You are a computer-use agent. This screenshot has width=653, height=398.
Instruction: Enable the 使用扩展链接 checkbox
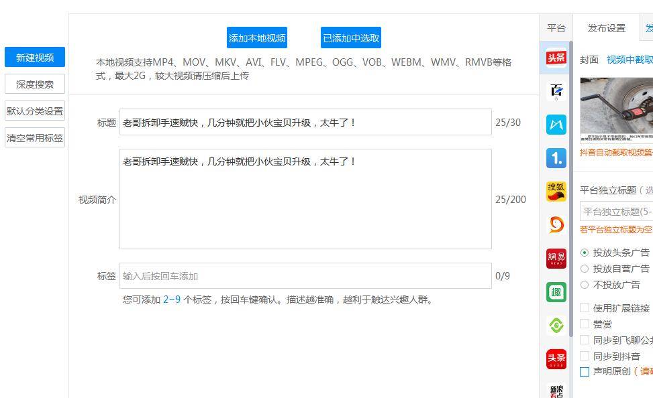(585, 308)
